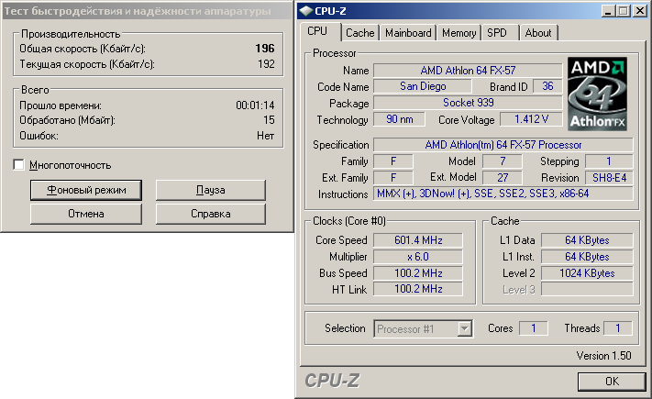This screenshot has width=652, height=399.
Task: Open the Memory tab
Action: click(x=459, y=33)
